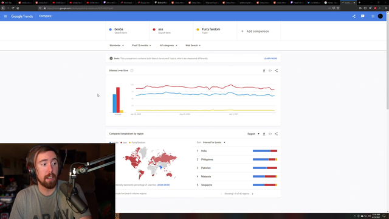
Task: Open the feedback icon in header
Action: click(x=363, y=16)
